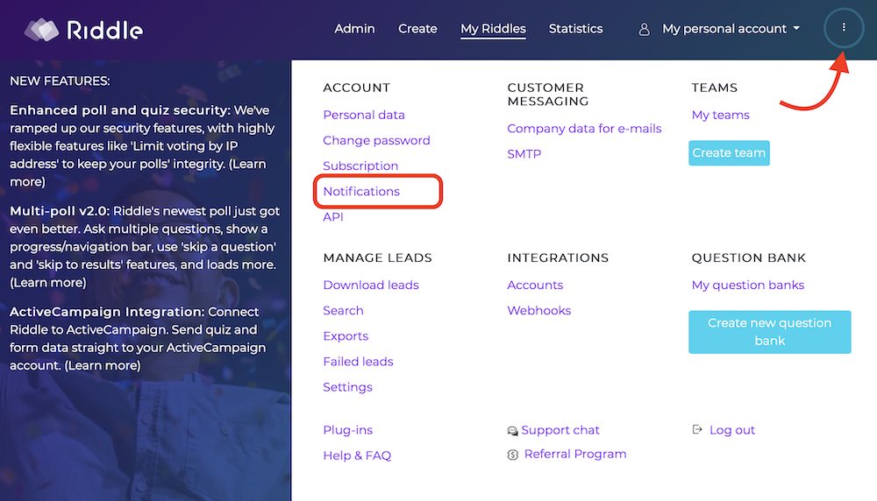Click the MANAGE LEADS heading
Screen dimensions: 877x501
point(377,258)
